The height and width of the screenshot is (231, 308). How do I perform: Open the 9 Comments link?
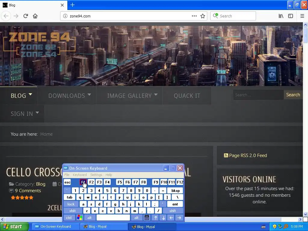28,190
